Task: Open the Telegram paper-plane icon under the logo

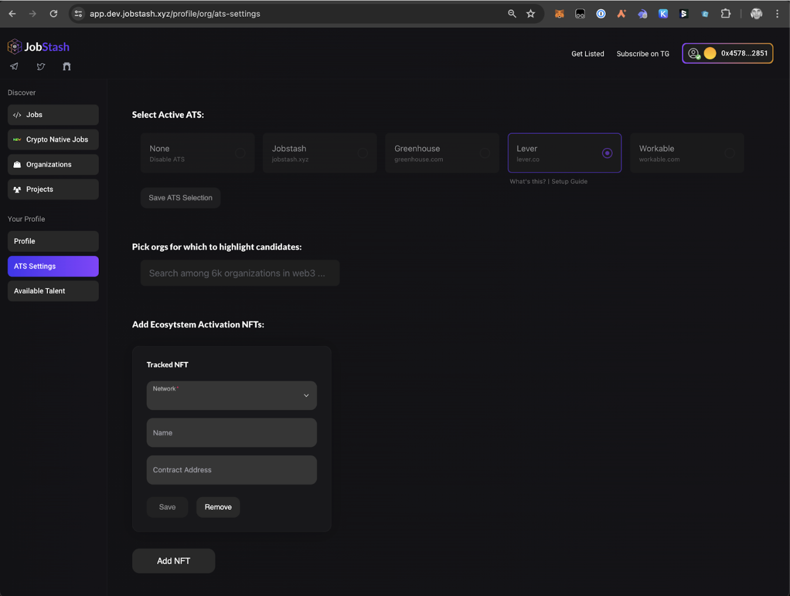Action: 14,66
